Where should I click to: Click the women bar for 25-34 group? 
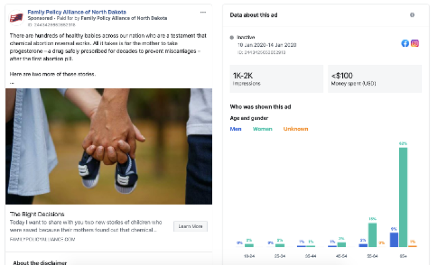[x=280, y=245]
